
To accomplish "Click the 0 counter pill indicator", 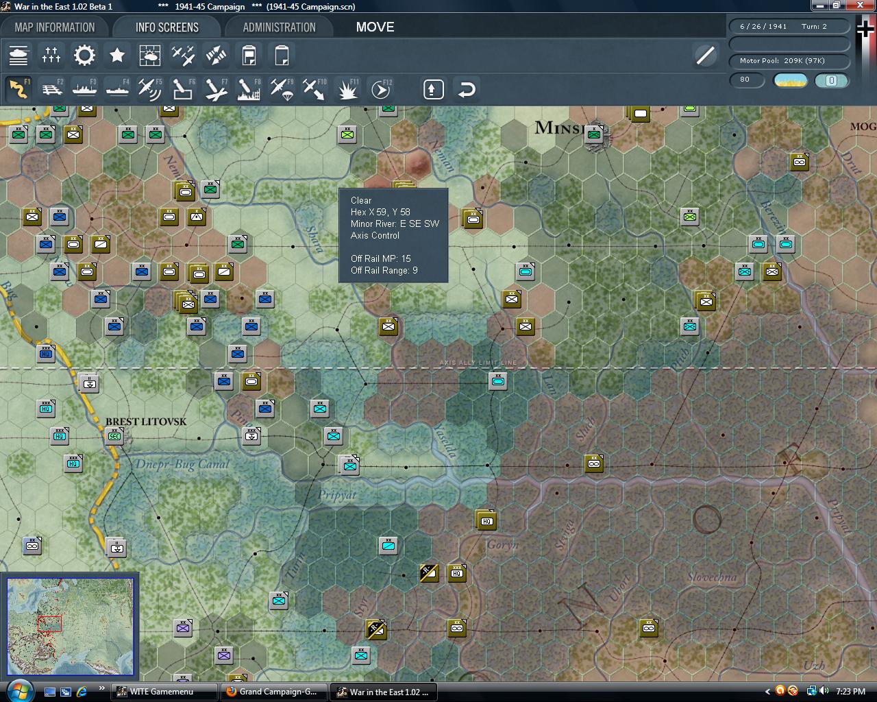I will coord(831,80).
